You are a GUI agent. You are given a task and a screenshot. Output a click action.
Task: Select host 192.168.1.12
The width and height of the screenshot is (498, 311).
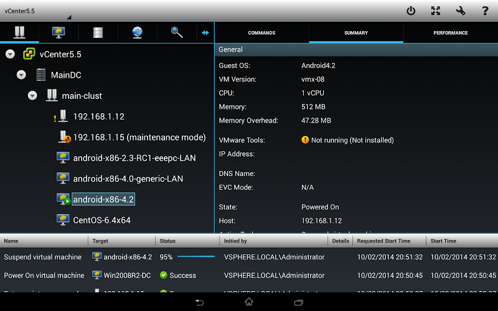click(x=99, y=116)
